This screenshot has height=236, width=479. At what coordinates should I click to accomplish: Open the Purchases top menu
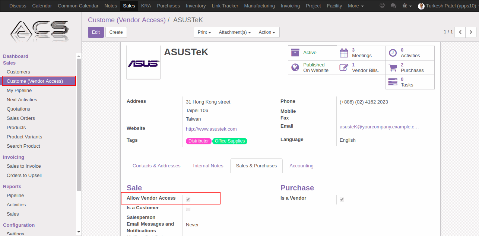168,6
